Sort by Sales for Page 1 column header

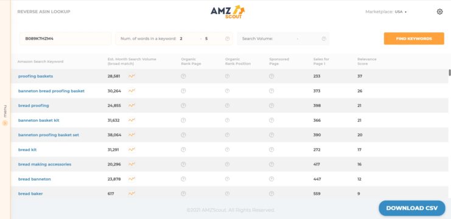point(321,61)
